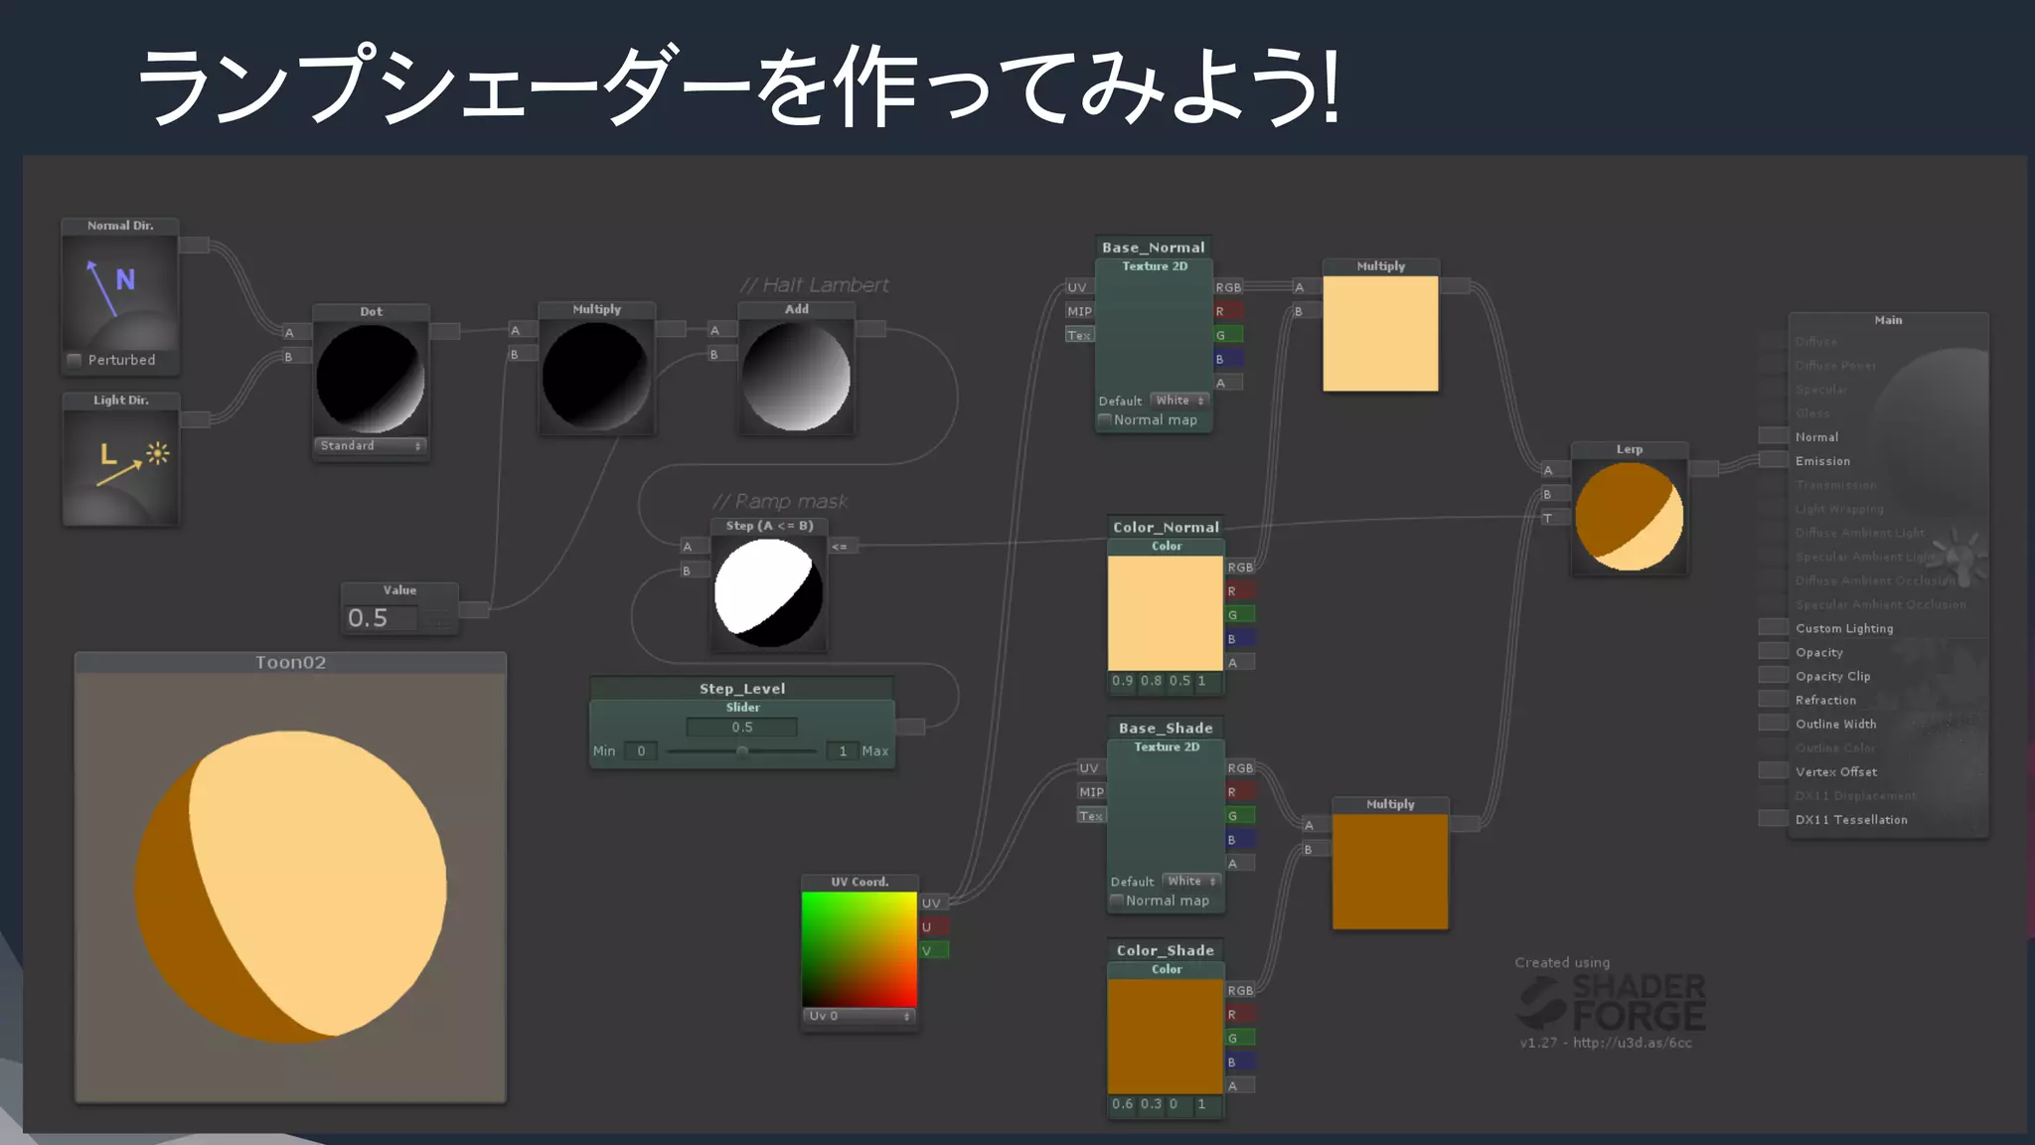Click the Shader Forge logo
2035x1145 pixels.
[x=1610, y=1002]
